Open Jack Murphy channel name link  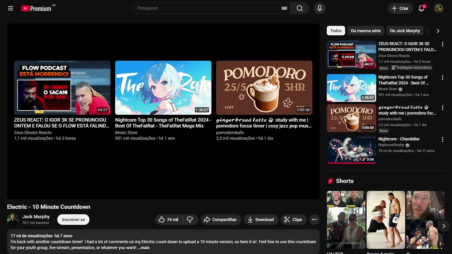click(x=36, y=217)
